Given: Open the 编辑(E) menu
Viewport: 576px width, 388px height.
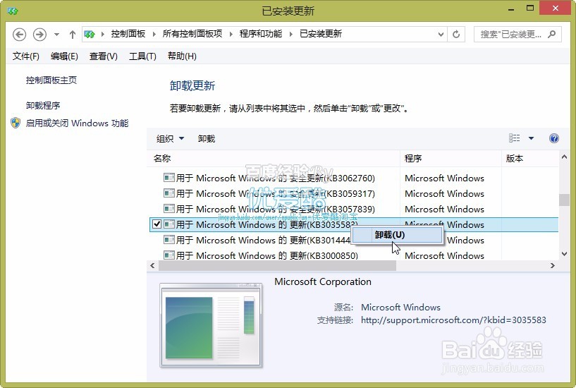Looking at the screenshot, I should click(x=64, y=56).
